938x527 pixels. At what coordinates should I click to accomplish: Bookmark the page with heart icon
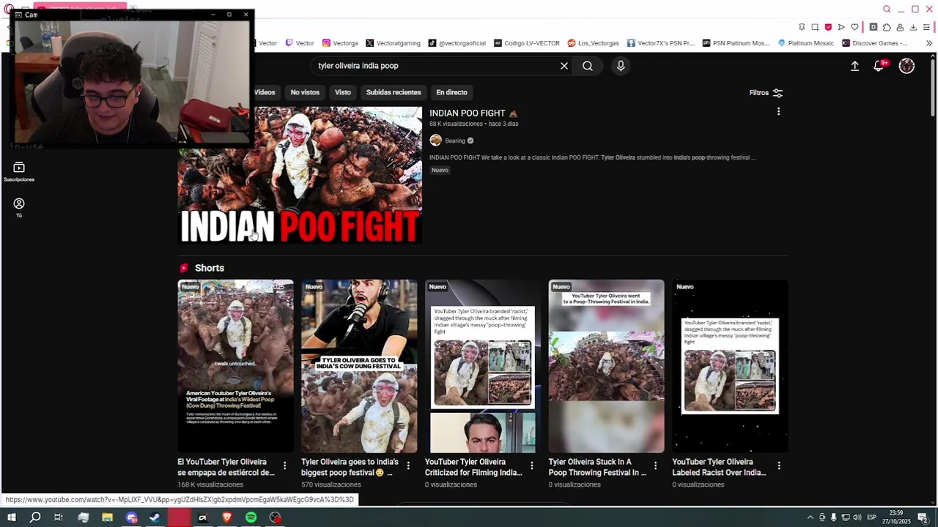pyautogui.click(x=854, y=27)
